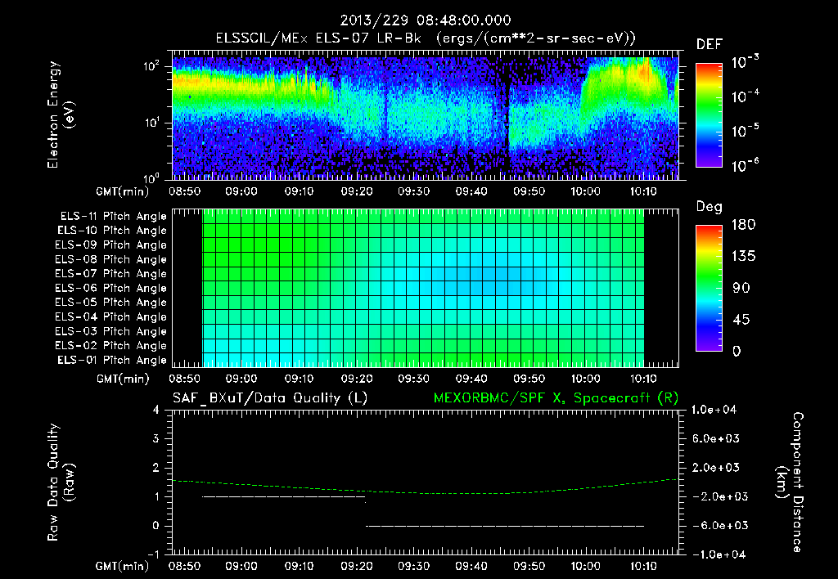The width and height of the screenshot is (838, 579).
Task: Click the green MEXORBMC/SPF X, Spacecraft (R) legend
Action: click(556, 398)
